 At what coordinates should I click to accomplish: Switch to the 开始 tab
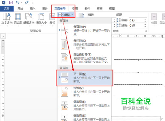coord(20,9)
